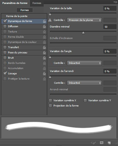The image size is (118, 146).
Task: Click the Diamètre minimal value field showing 50
Action: [110, 27]
